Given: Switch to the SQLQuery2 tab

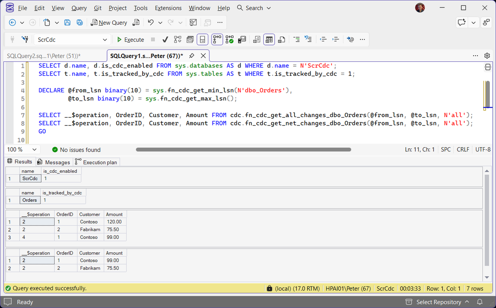Looking at the screenshot, I should click(44, 56).
